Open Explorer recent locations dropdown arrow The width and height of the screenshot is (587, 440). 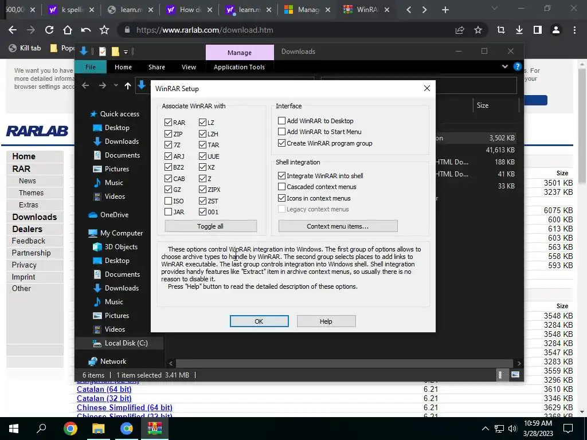116,85
